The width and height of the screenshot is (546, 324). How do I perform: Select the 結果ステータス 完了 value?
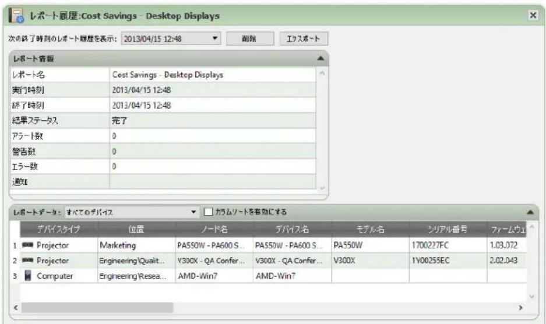[x=119, y=121]
